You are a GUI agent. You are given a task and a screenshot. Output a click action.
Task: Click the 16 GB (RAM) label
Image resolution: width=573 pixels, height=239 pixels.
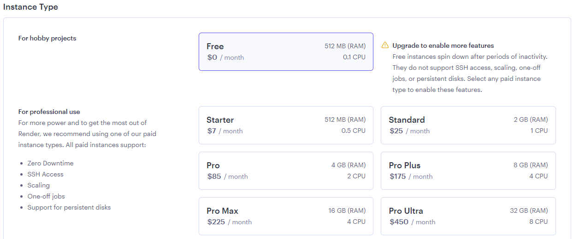click(x=347, y=211)
